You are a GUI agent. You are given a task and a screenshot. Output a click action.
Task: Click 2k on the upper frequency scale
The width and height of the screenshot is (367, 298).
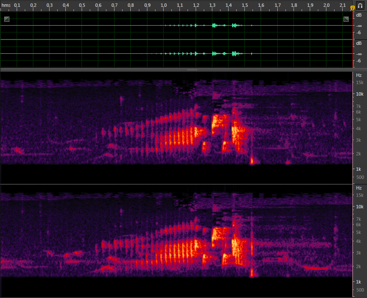[358, 154]
